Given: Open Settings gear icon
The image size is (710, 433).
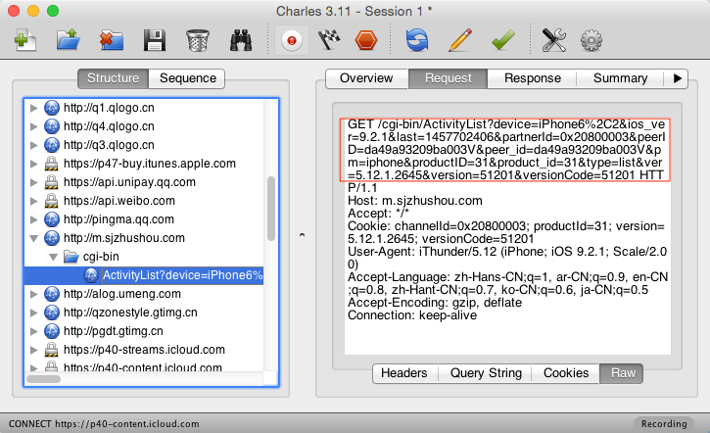Looking at the screenshot, I should [592, 40].
